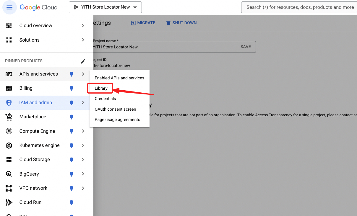Click the BigQuery magnifier icon

pyautogui.click(x=9, y=174)
